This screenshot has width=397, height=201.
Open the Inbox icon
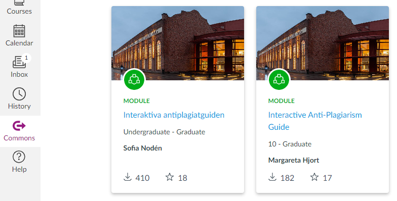[19, 62]
